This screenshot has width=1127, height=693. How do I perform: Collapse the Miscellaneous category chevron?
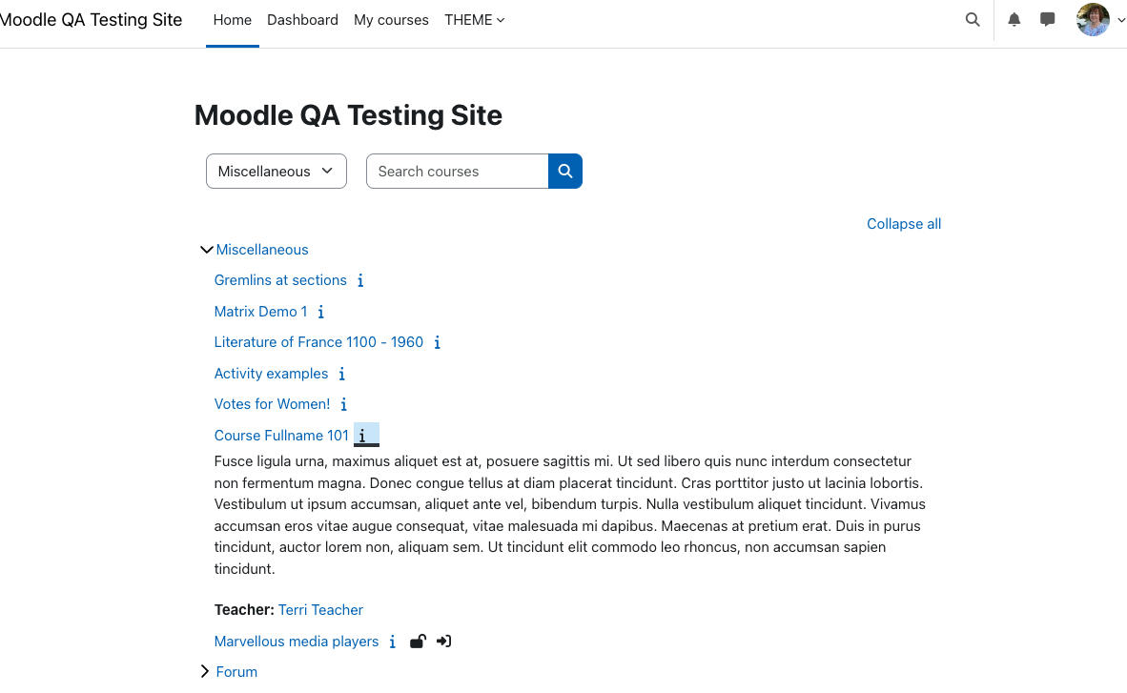(x=206, y=250)
